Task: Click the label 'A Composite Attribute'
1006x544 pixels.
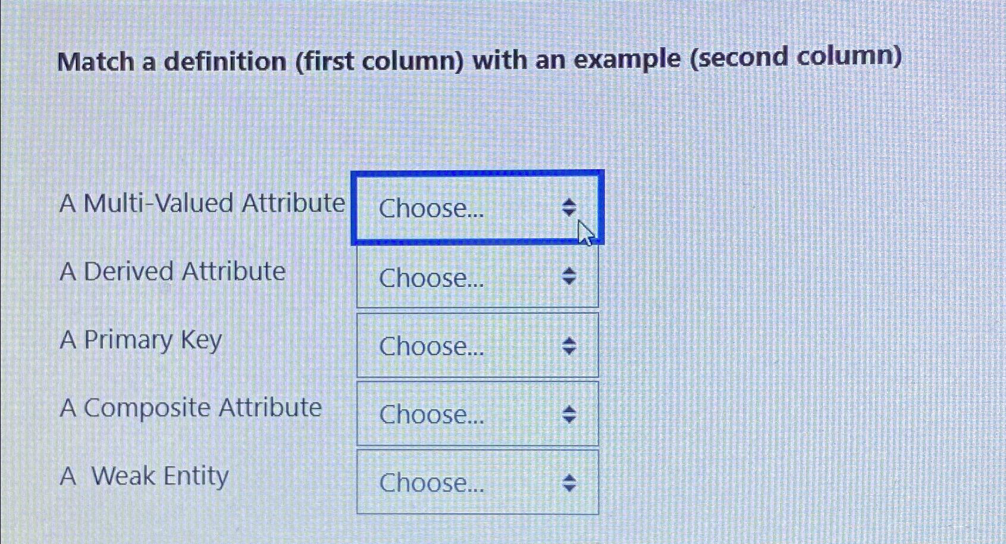Action: coord(191,408)
